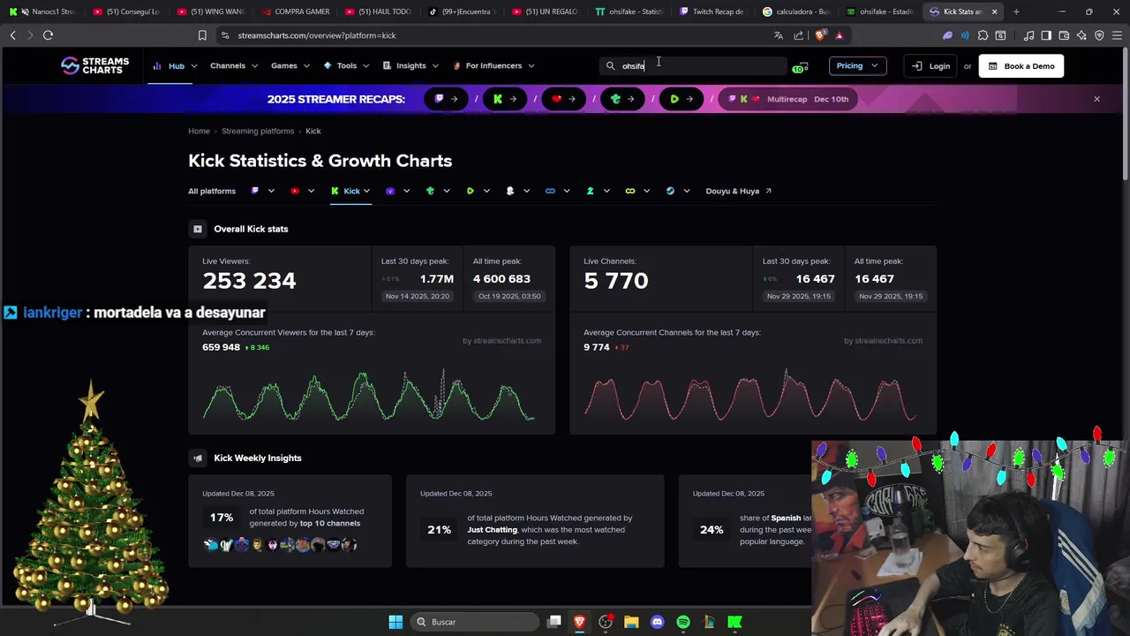This screenshot has height=636, width=1130.
Task: Open the Multirecap Dec 10th pill
Action: point(787,99)
